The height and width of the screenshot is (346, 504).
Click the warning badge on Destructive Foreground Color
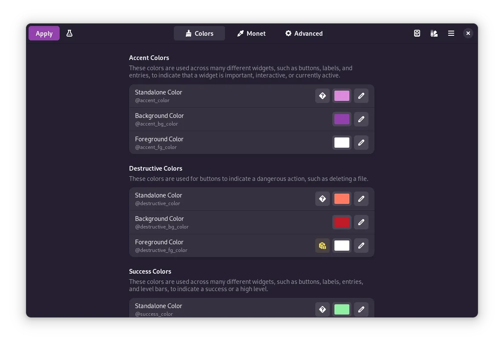click(x=323, y=246)
